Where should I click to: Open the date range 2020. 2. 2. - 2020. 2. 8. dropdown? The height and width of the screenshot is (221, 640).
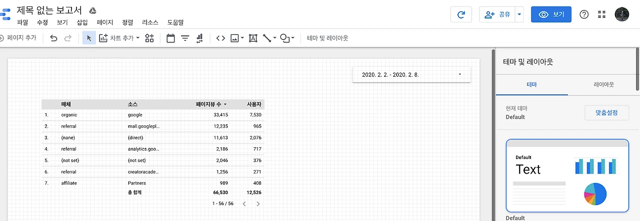(x=411, y=74)
